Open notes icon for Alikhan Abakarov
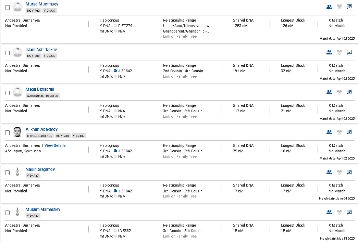Screen dimensions: 358x242 pyautogui.click(x=349, y=132)
